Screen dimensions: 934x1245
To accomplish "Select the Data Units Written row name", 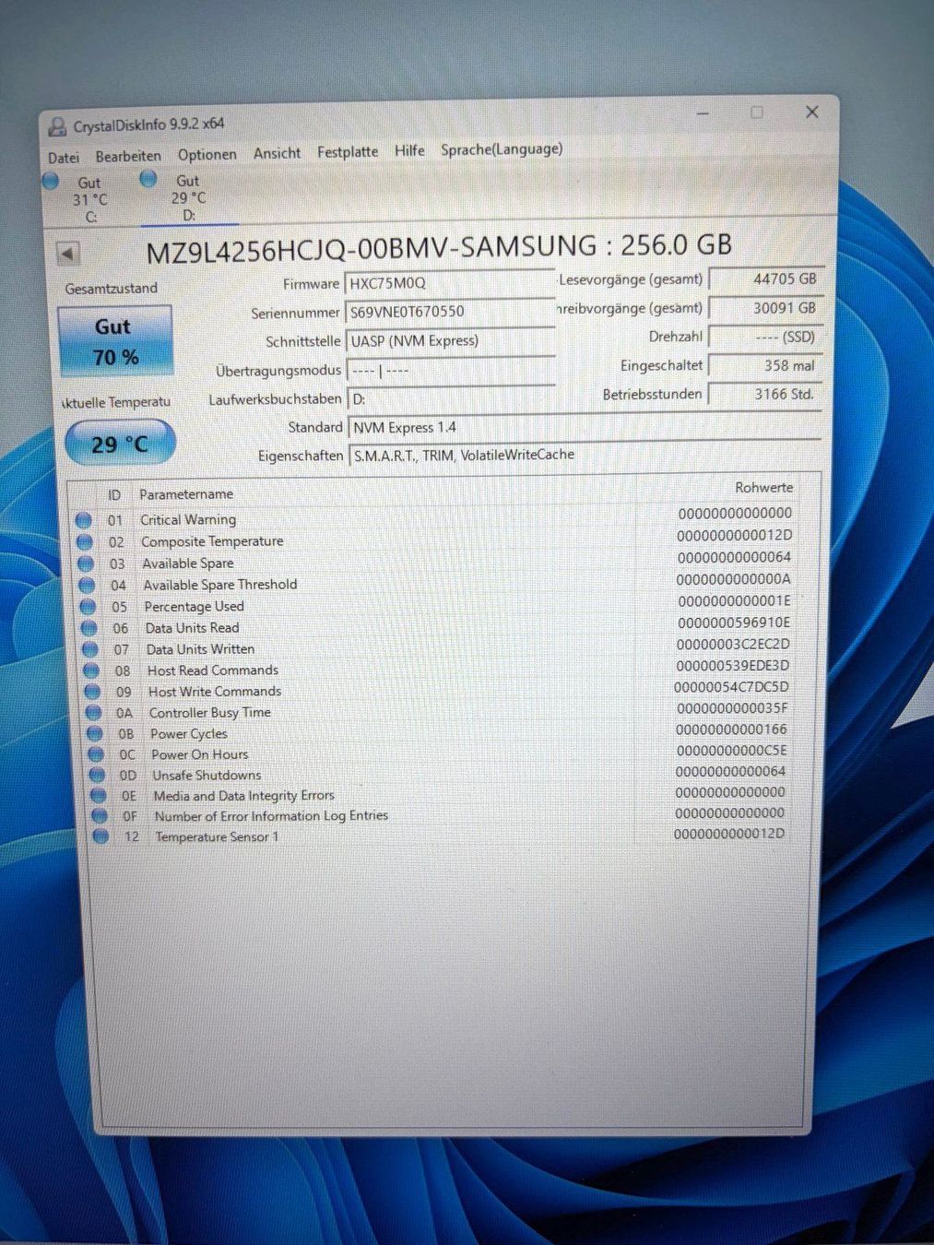I will [200, 649].
